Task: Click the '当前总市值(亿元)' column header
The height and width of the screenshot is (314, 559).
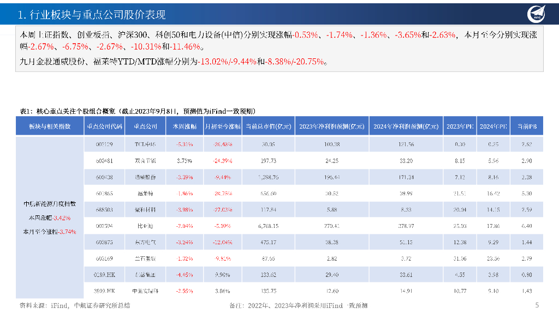Action: click(269, 126)
